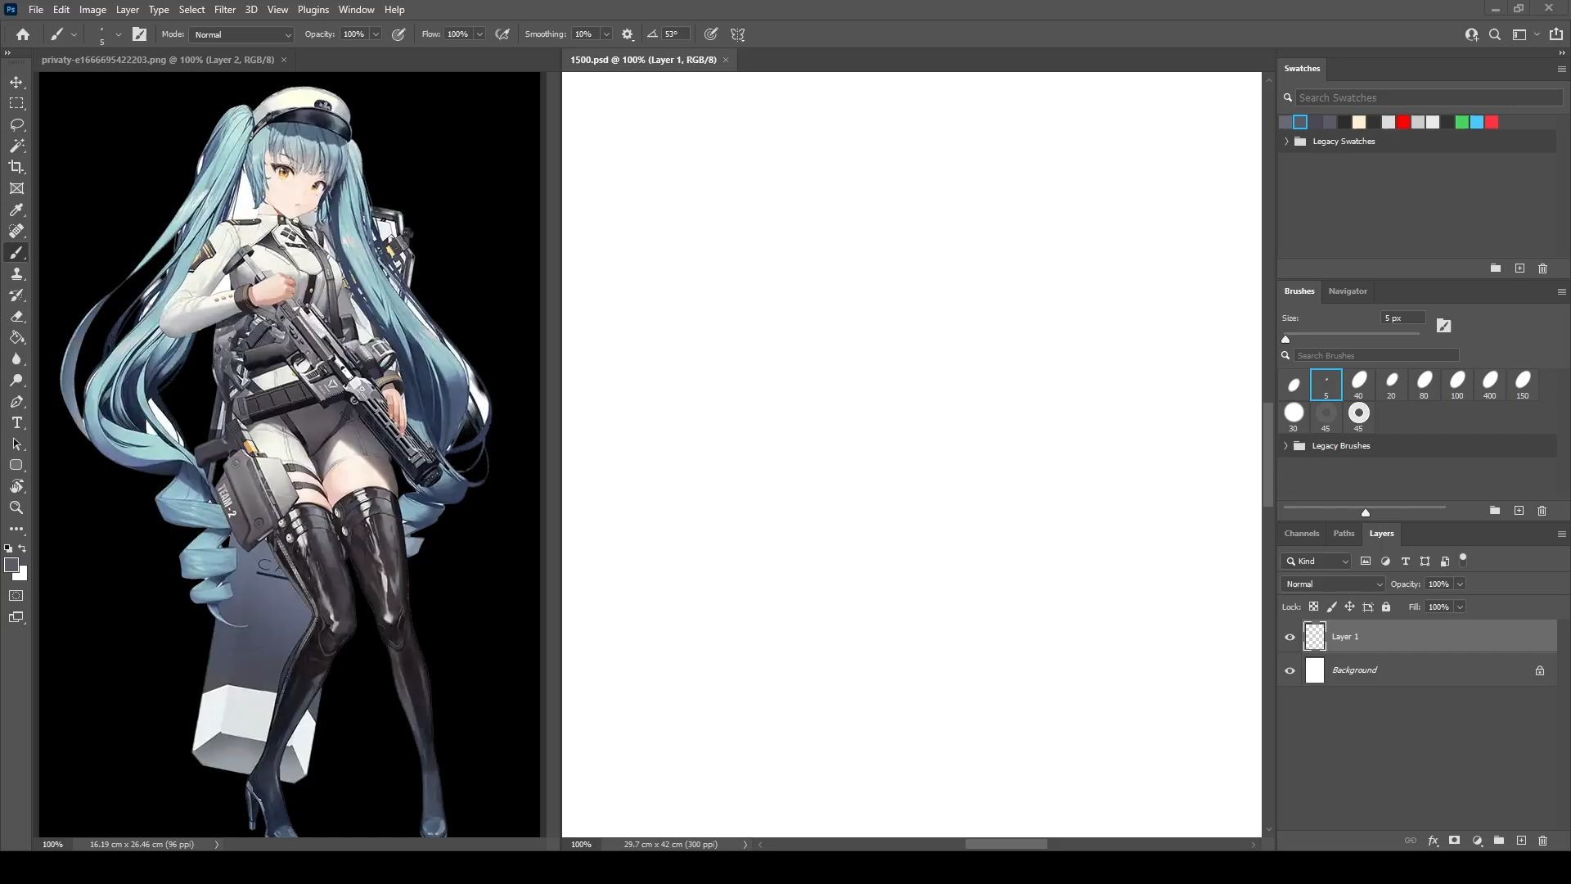This screenshot has height=884, width=1571.
Task: Select the Move tool
Action: click(16, 82)
